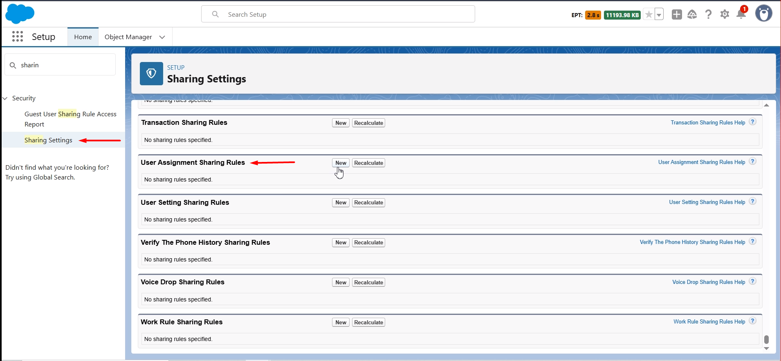Open the Setup gear menu

(725, 14)
